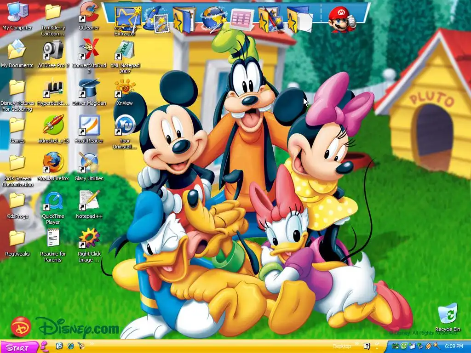
Task: Open the Readme for Parents file
Action: 53,245
